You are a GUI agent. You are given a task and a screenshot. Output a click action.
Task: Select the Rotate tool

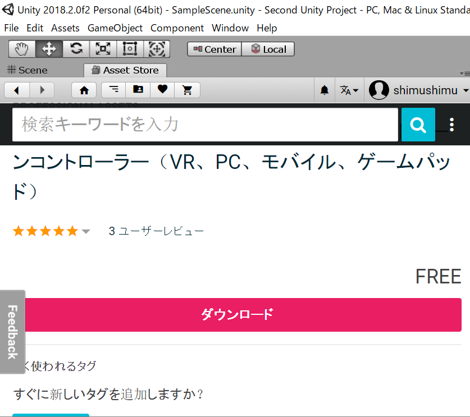[x=76, y=49]
